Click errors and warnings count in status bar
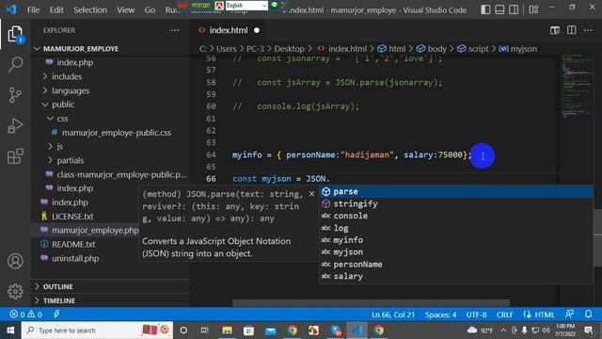 pos(26,315)
